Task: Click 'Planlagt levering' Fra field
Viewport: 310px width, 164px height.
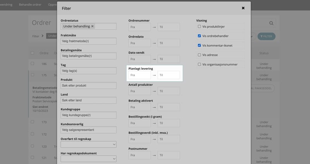Action: click(x=139, y=75)
